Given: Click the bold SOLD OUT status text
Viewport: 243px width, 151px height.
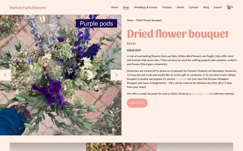Looking at the screenshot, I should click(134, 50).
